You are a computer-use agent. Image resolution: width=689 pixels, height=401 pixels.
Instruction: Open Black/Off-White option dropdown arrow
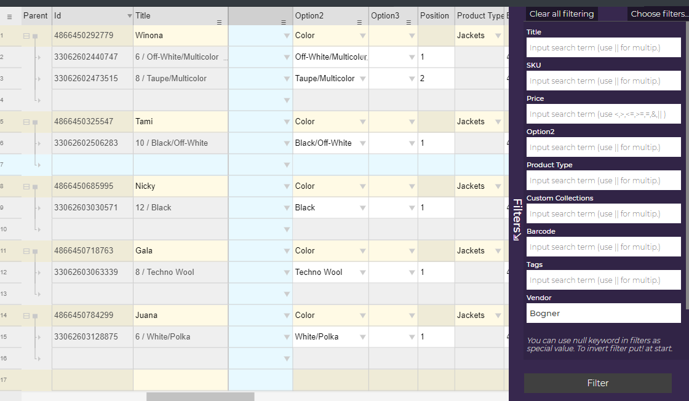(362, 143)
